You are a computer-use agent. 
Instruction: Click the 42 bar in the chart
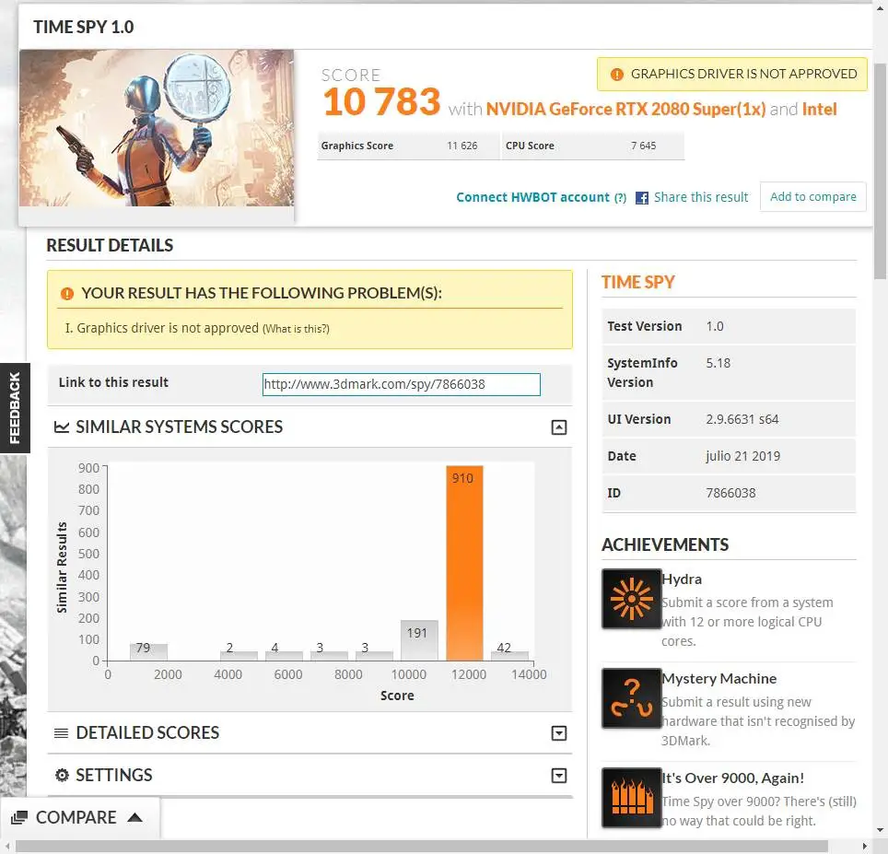click(x=509, y=656)
